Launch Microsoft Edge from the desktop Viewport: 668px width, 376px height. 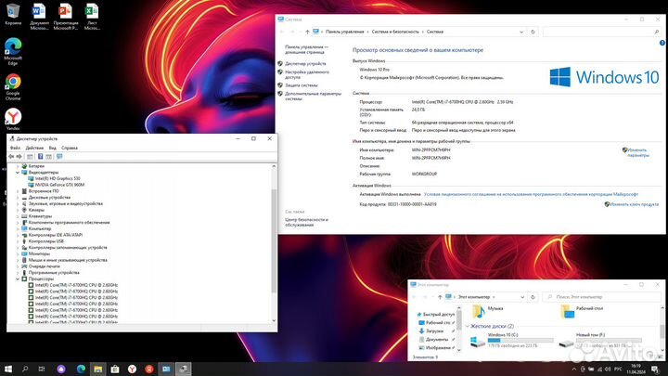click(13, 51)
